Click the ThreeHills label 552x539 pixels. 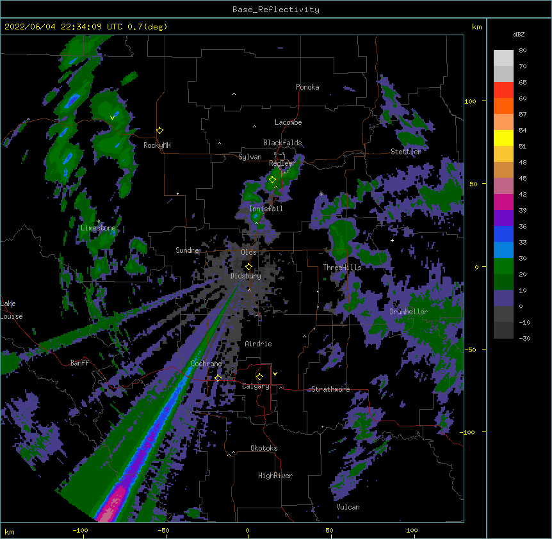(x=342, y=268)
